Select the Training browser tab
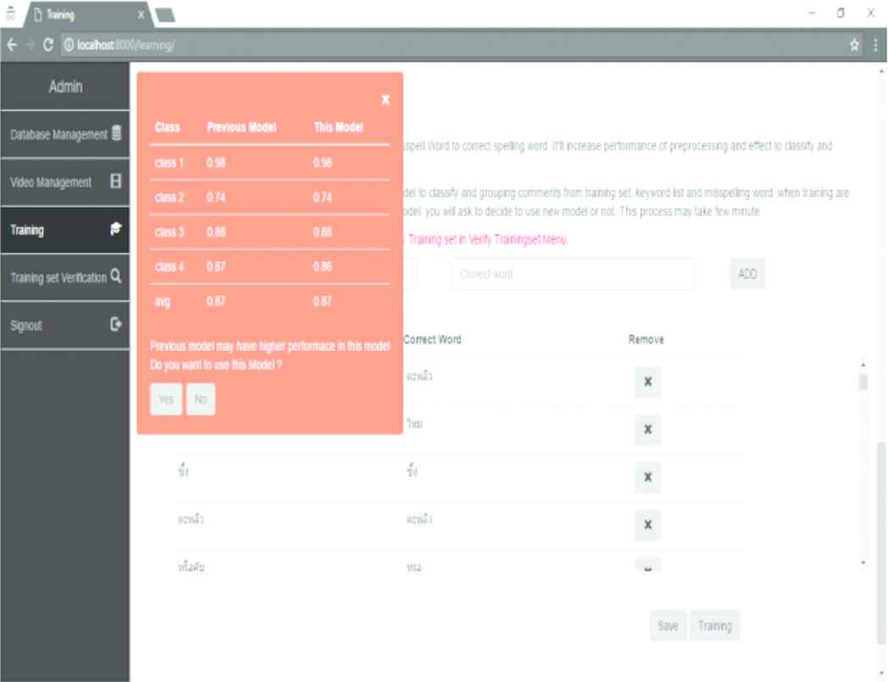The image size is (888, 682). (80, 15)
